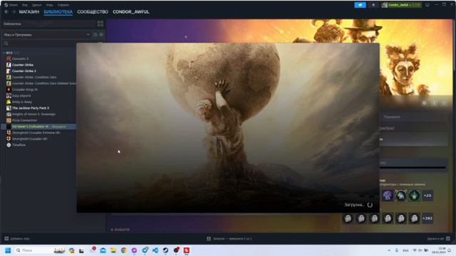Open the Вид menu
The height and width of the screenshot is (256, 456).
click(25, 5)
